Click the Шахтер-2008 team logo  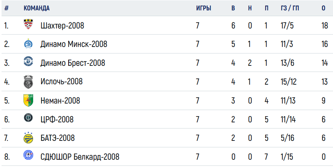coord(28,24)
